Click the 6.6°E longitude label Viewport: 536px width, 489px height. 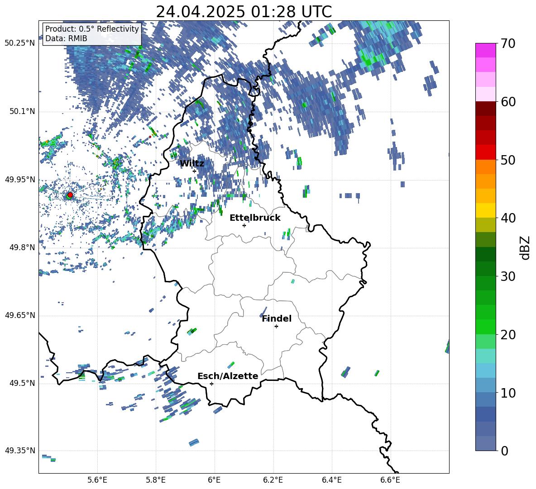pos(390,480)
